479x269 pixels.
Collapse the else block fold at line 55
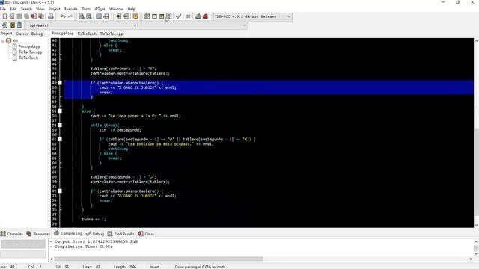(x=60, y=111)
